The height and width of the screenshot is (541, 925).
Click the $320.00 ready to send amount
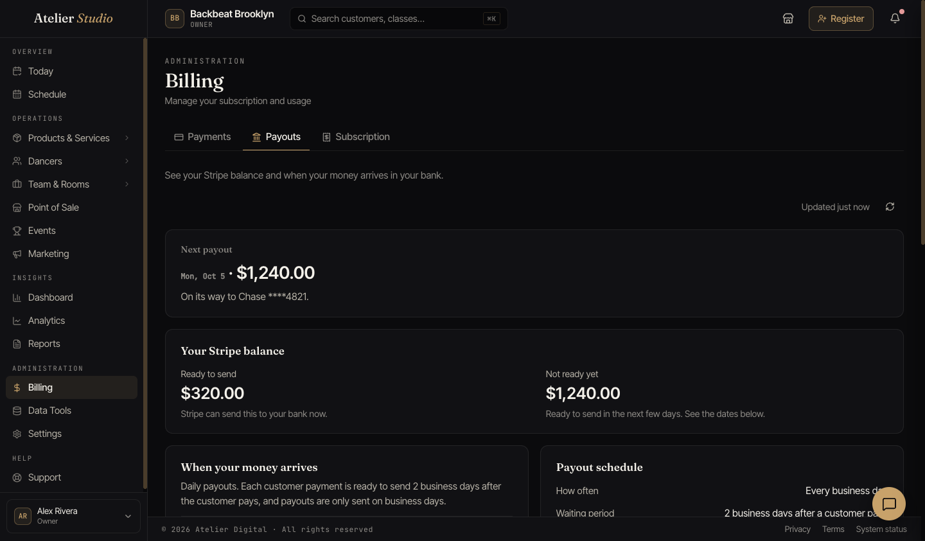tap(213, 393)
